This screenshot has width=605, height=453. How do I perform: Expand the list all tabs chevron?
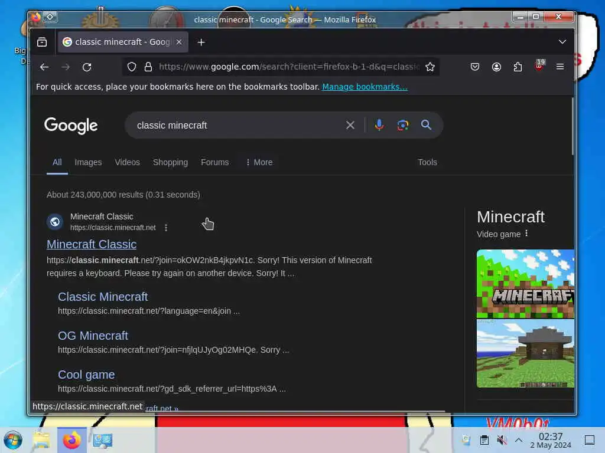click(562, 42)
